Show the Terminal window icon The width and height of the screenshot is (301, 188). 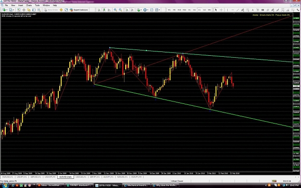click(34, 10)
